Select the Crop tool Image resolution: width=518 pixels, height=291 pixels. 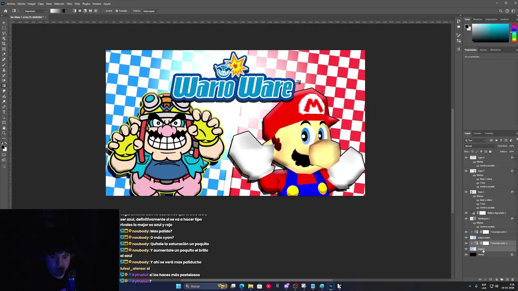[4, 44]
